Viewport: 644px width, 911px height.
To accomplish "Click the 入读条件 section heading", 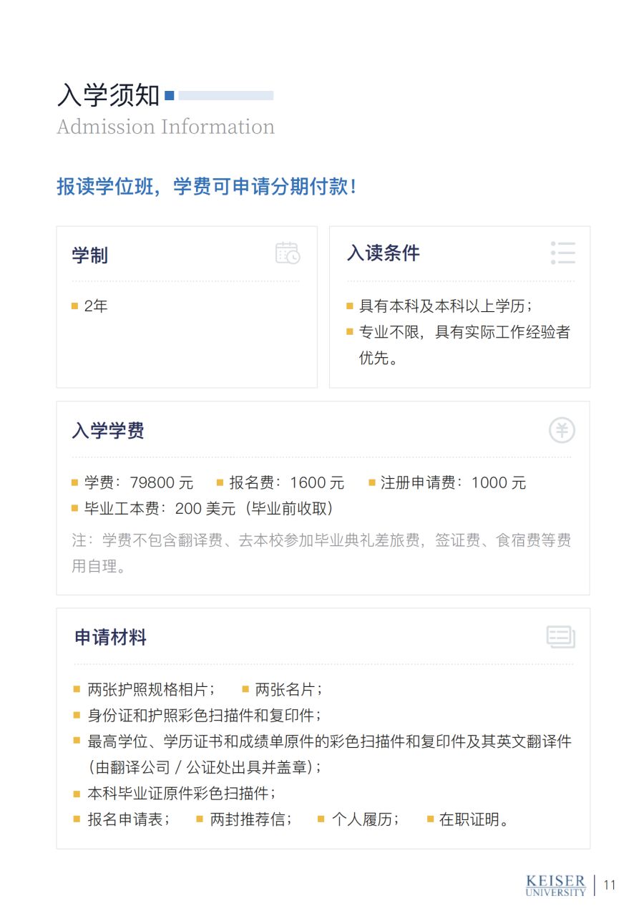I will [x=384, y=253].
